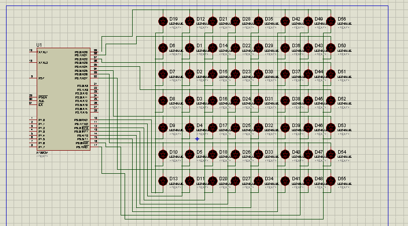Click the D41 reference label
Viewport: 408px width, 226px height.
[x=296, y=179]
